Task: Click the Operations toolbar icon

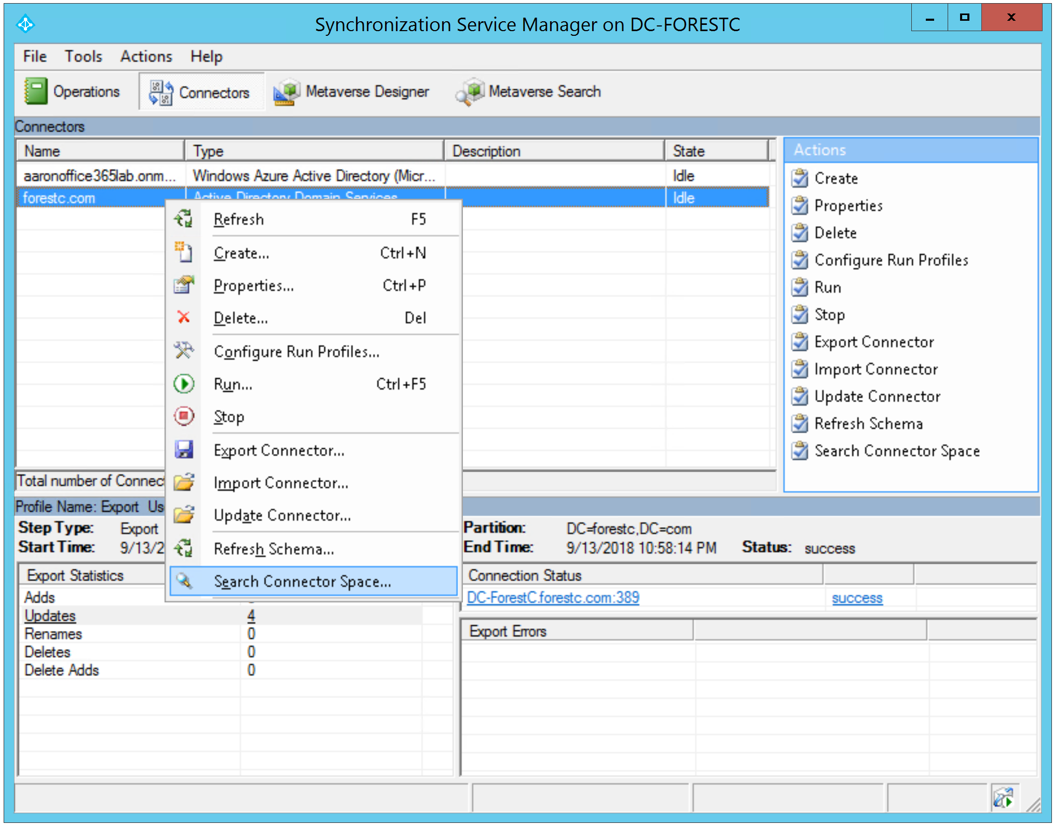Action: (x=35, y=91)
